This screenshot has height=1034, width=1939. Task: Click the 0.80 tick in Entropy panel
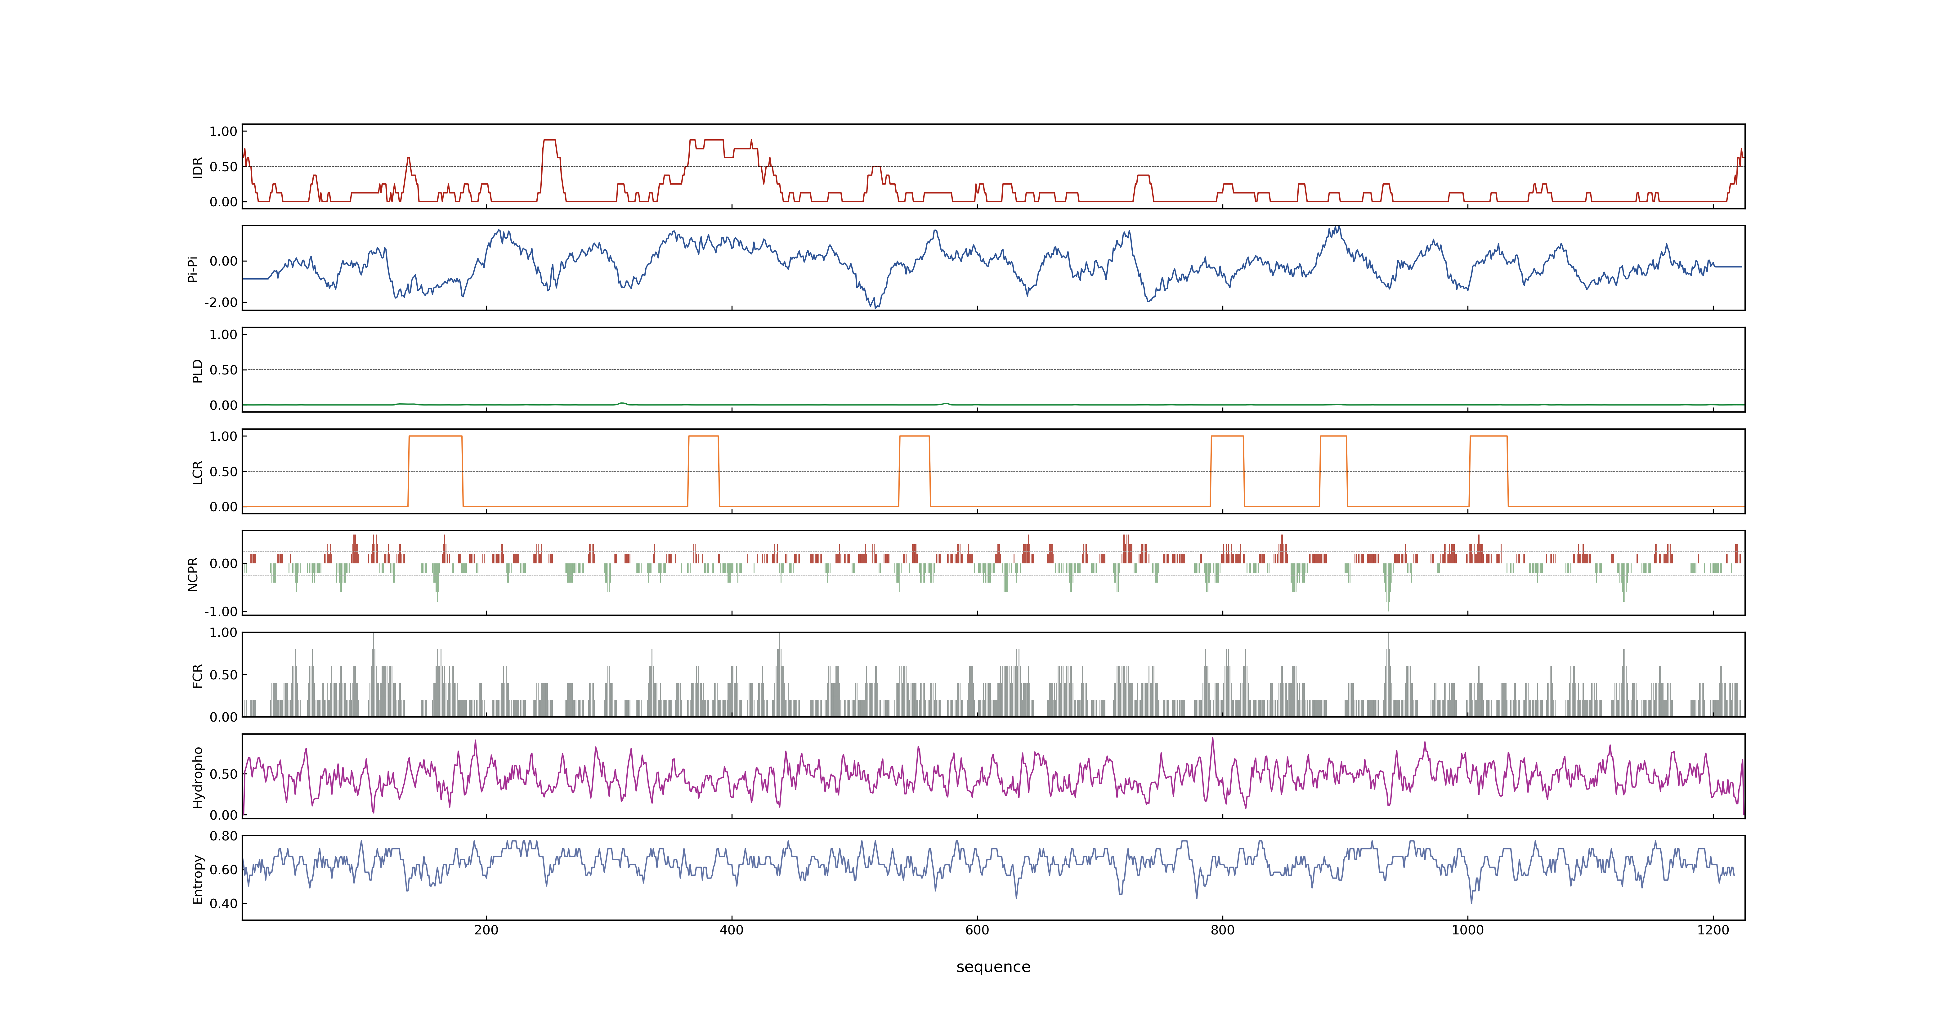(x=224, y=836)
